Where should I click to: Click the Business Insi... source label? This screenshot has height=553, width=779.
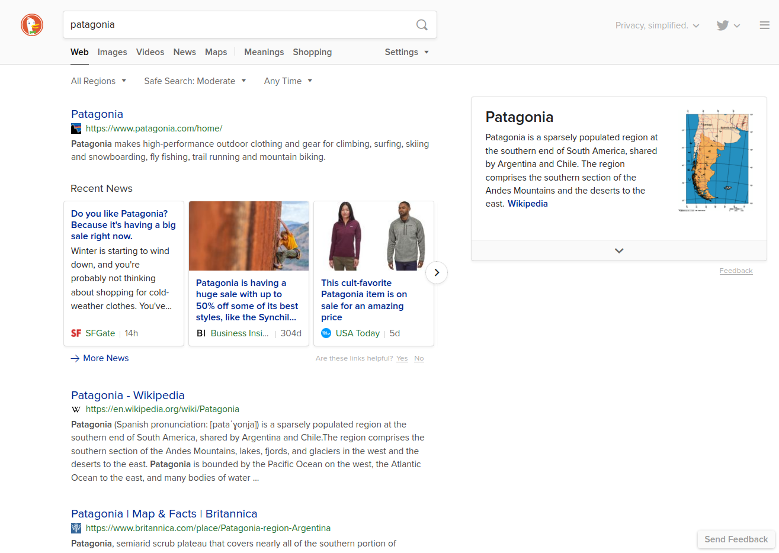(239, 333)
